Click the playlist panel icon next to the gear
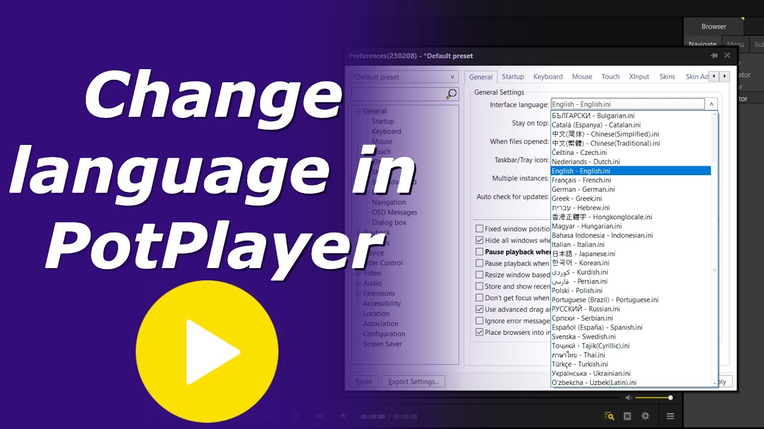This screenshot has height=429, width=764. [627, 415]
